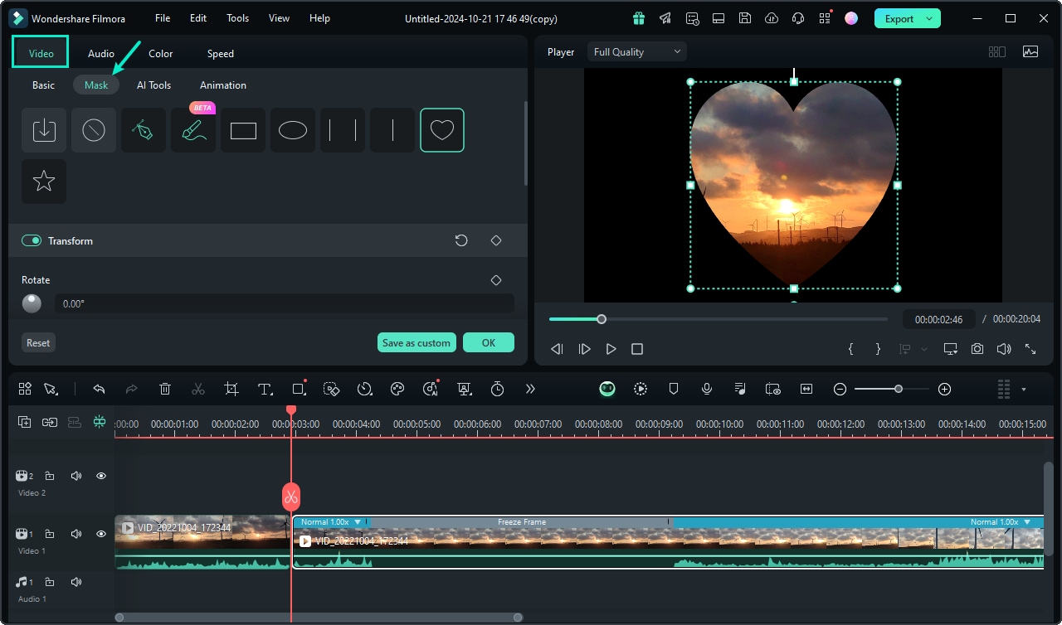Open color palette tool in timeline toolbar
1062x625 pixels.
pos(397,389)
